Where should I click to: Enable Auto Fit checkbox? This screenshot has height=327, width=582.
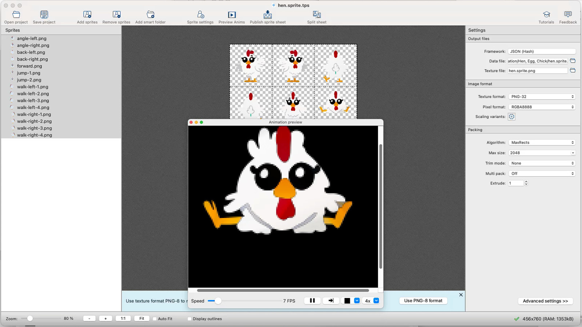(155, 319)
